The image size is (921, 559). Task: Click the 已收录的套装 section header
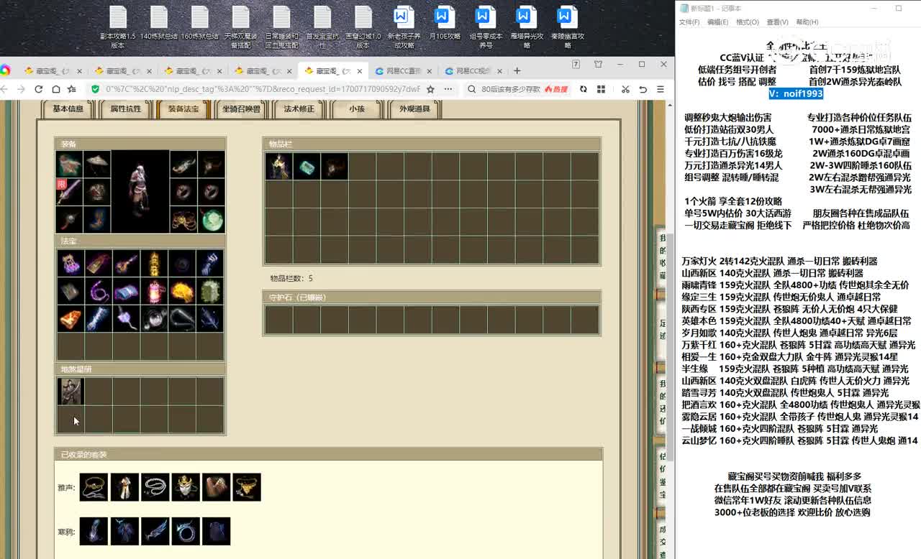[328, 454]
